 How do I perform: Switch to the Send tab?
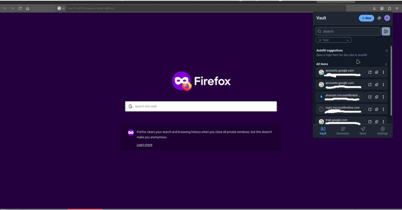pyautogui.click(x=363, y=131)
